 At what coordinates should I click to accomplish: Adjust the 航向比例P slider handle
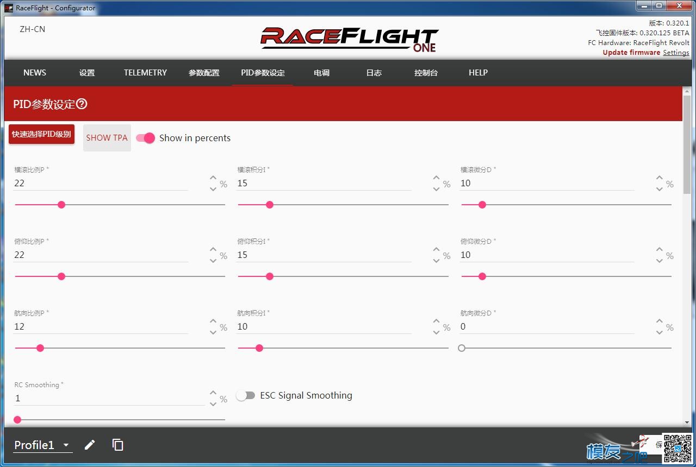[x=40, y=348]
